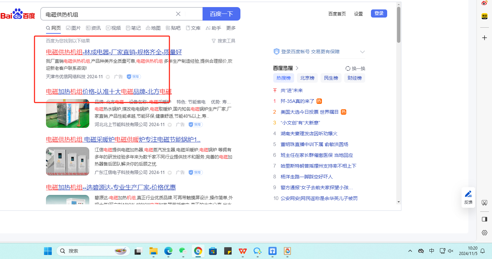Open the Meituan sidebar shortcut
This screenshot has width=492, height=259.
click(484, 16)
